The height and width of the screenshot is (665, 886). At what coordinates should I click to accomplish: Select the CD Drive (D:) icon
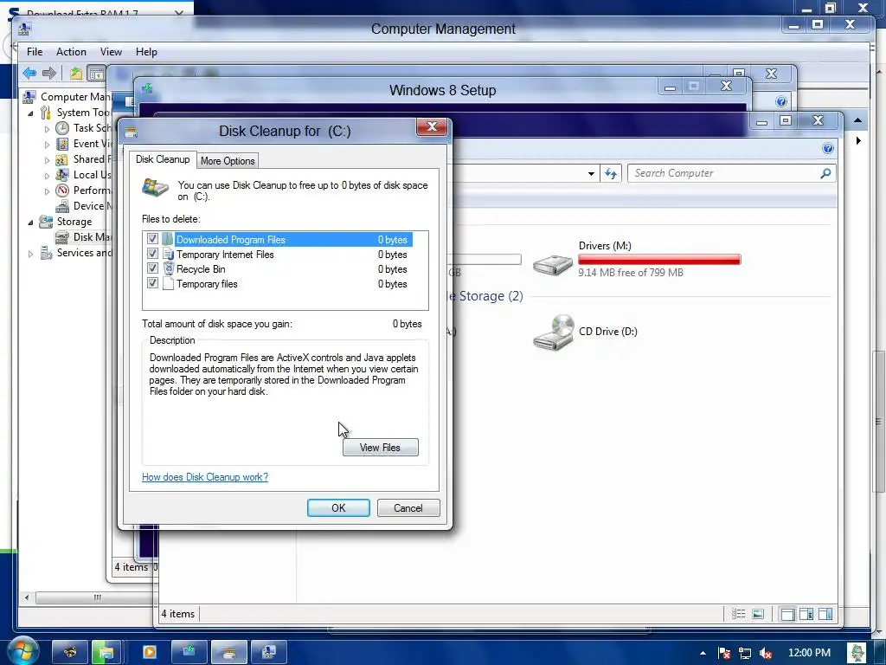point(553,333)
